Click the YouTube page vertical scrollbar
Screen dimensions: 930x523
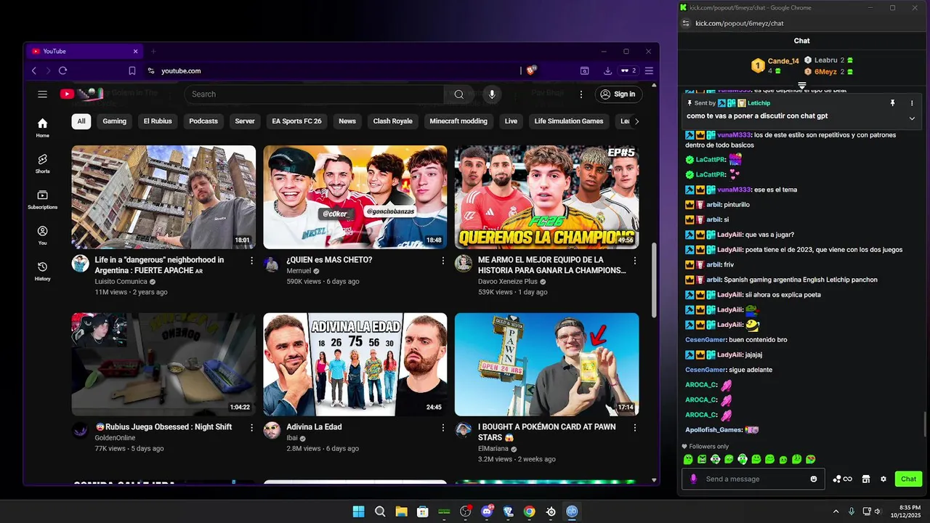[x=654, y=280]
